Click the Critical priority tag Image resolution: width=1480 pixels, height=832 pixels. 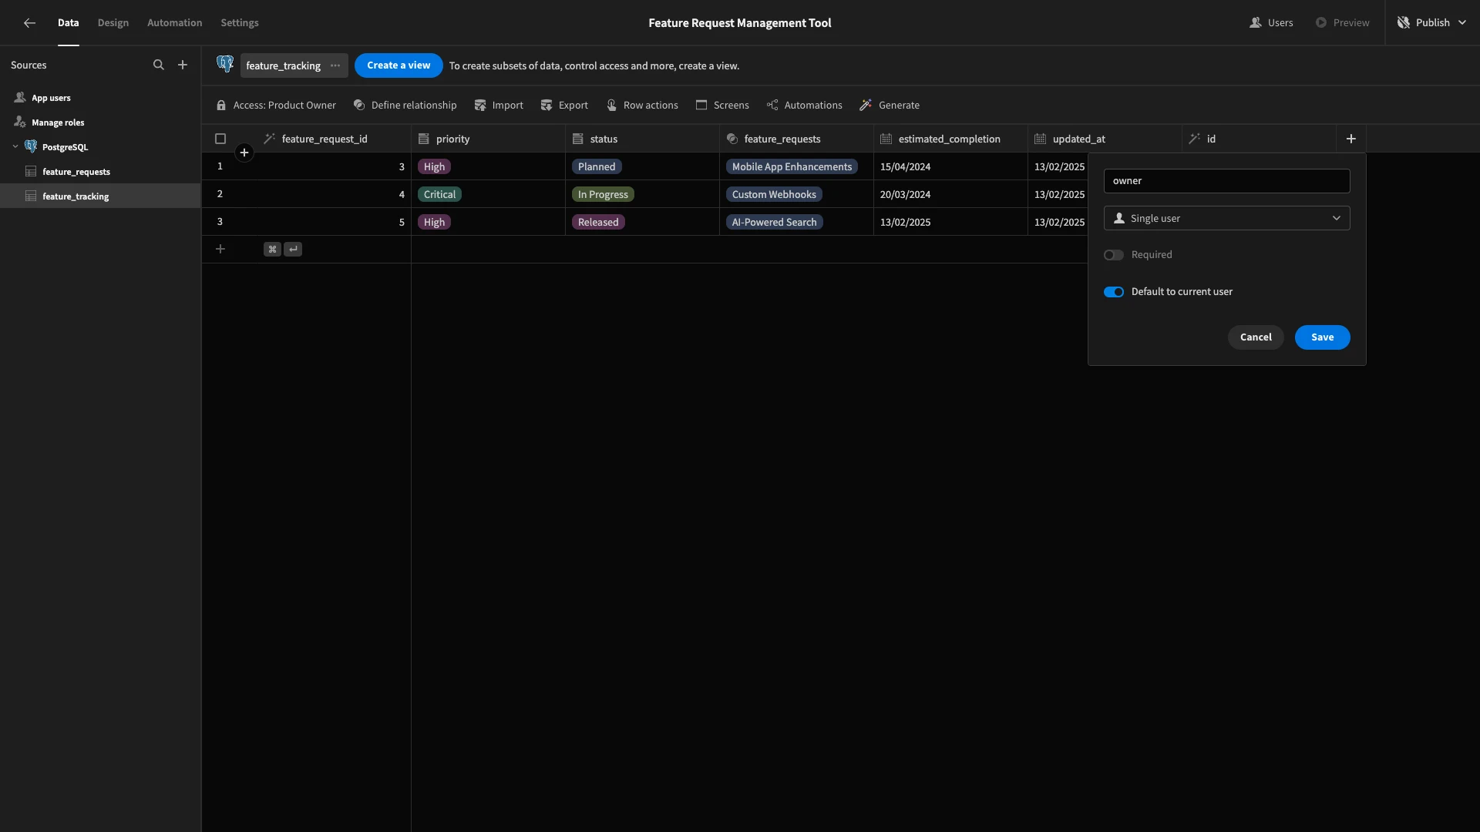[439, 194]
